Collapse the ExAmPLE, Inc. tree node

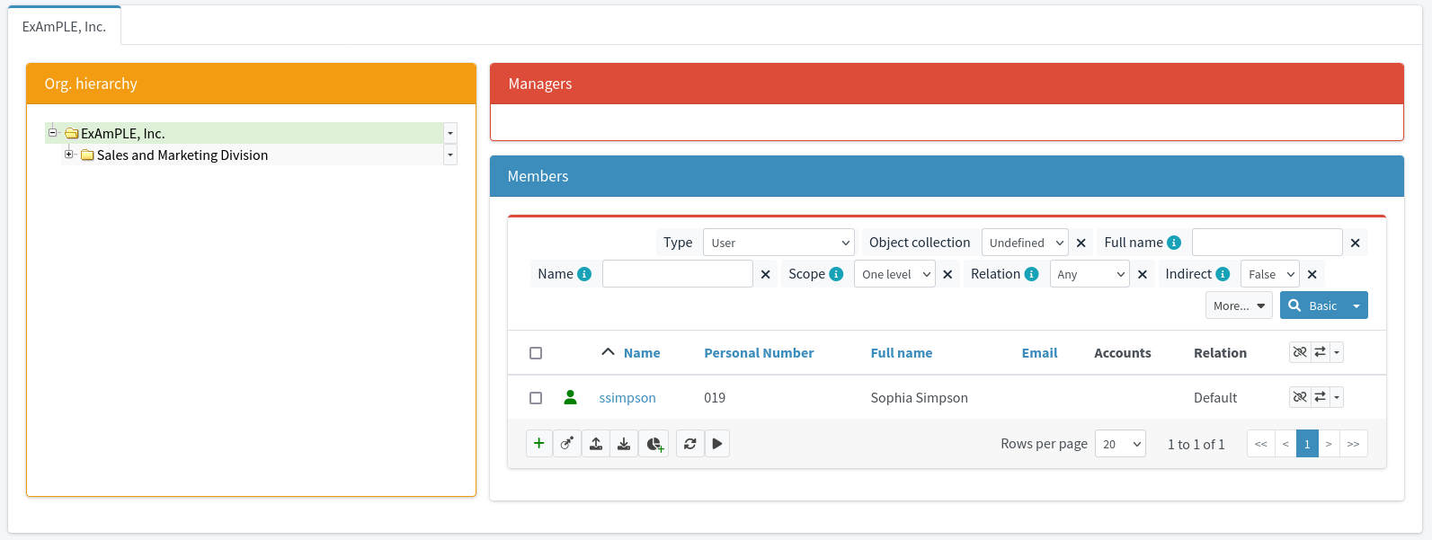[52, 132]
